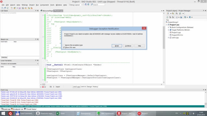207x116 pixels.
Task: Select Project1.cpp in Project Manager
Action: click(176, 33)
